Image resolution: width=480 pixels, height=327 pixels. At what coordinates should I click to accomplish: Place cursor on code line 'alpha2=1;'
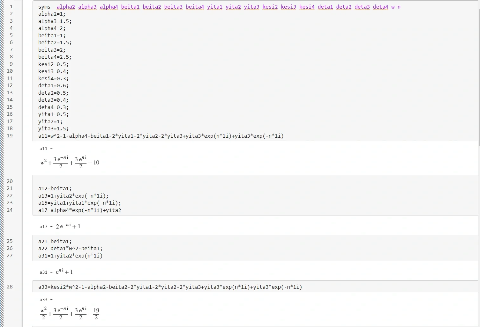click(52, 14)
